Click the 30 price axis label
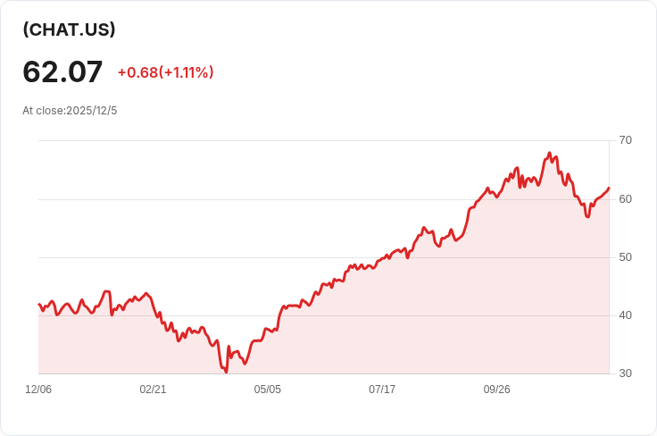 pos(625,373)
